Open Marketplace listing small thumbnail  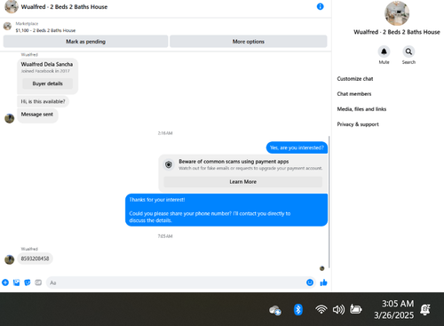tap(7, 27)
